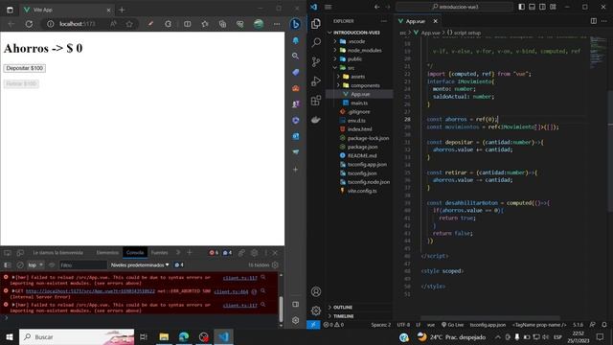Image resolution: width=613 pixels, height=345 pixels.
Task: Open main.ts file in Explorer
Action: (x=359, y=103)
